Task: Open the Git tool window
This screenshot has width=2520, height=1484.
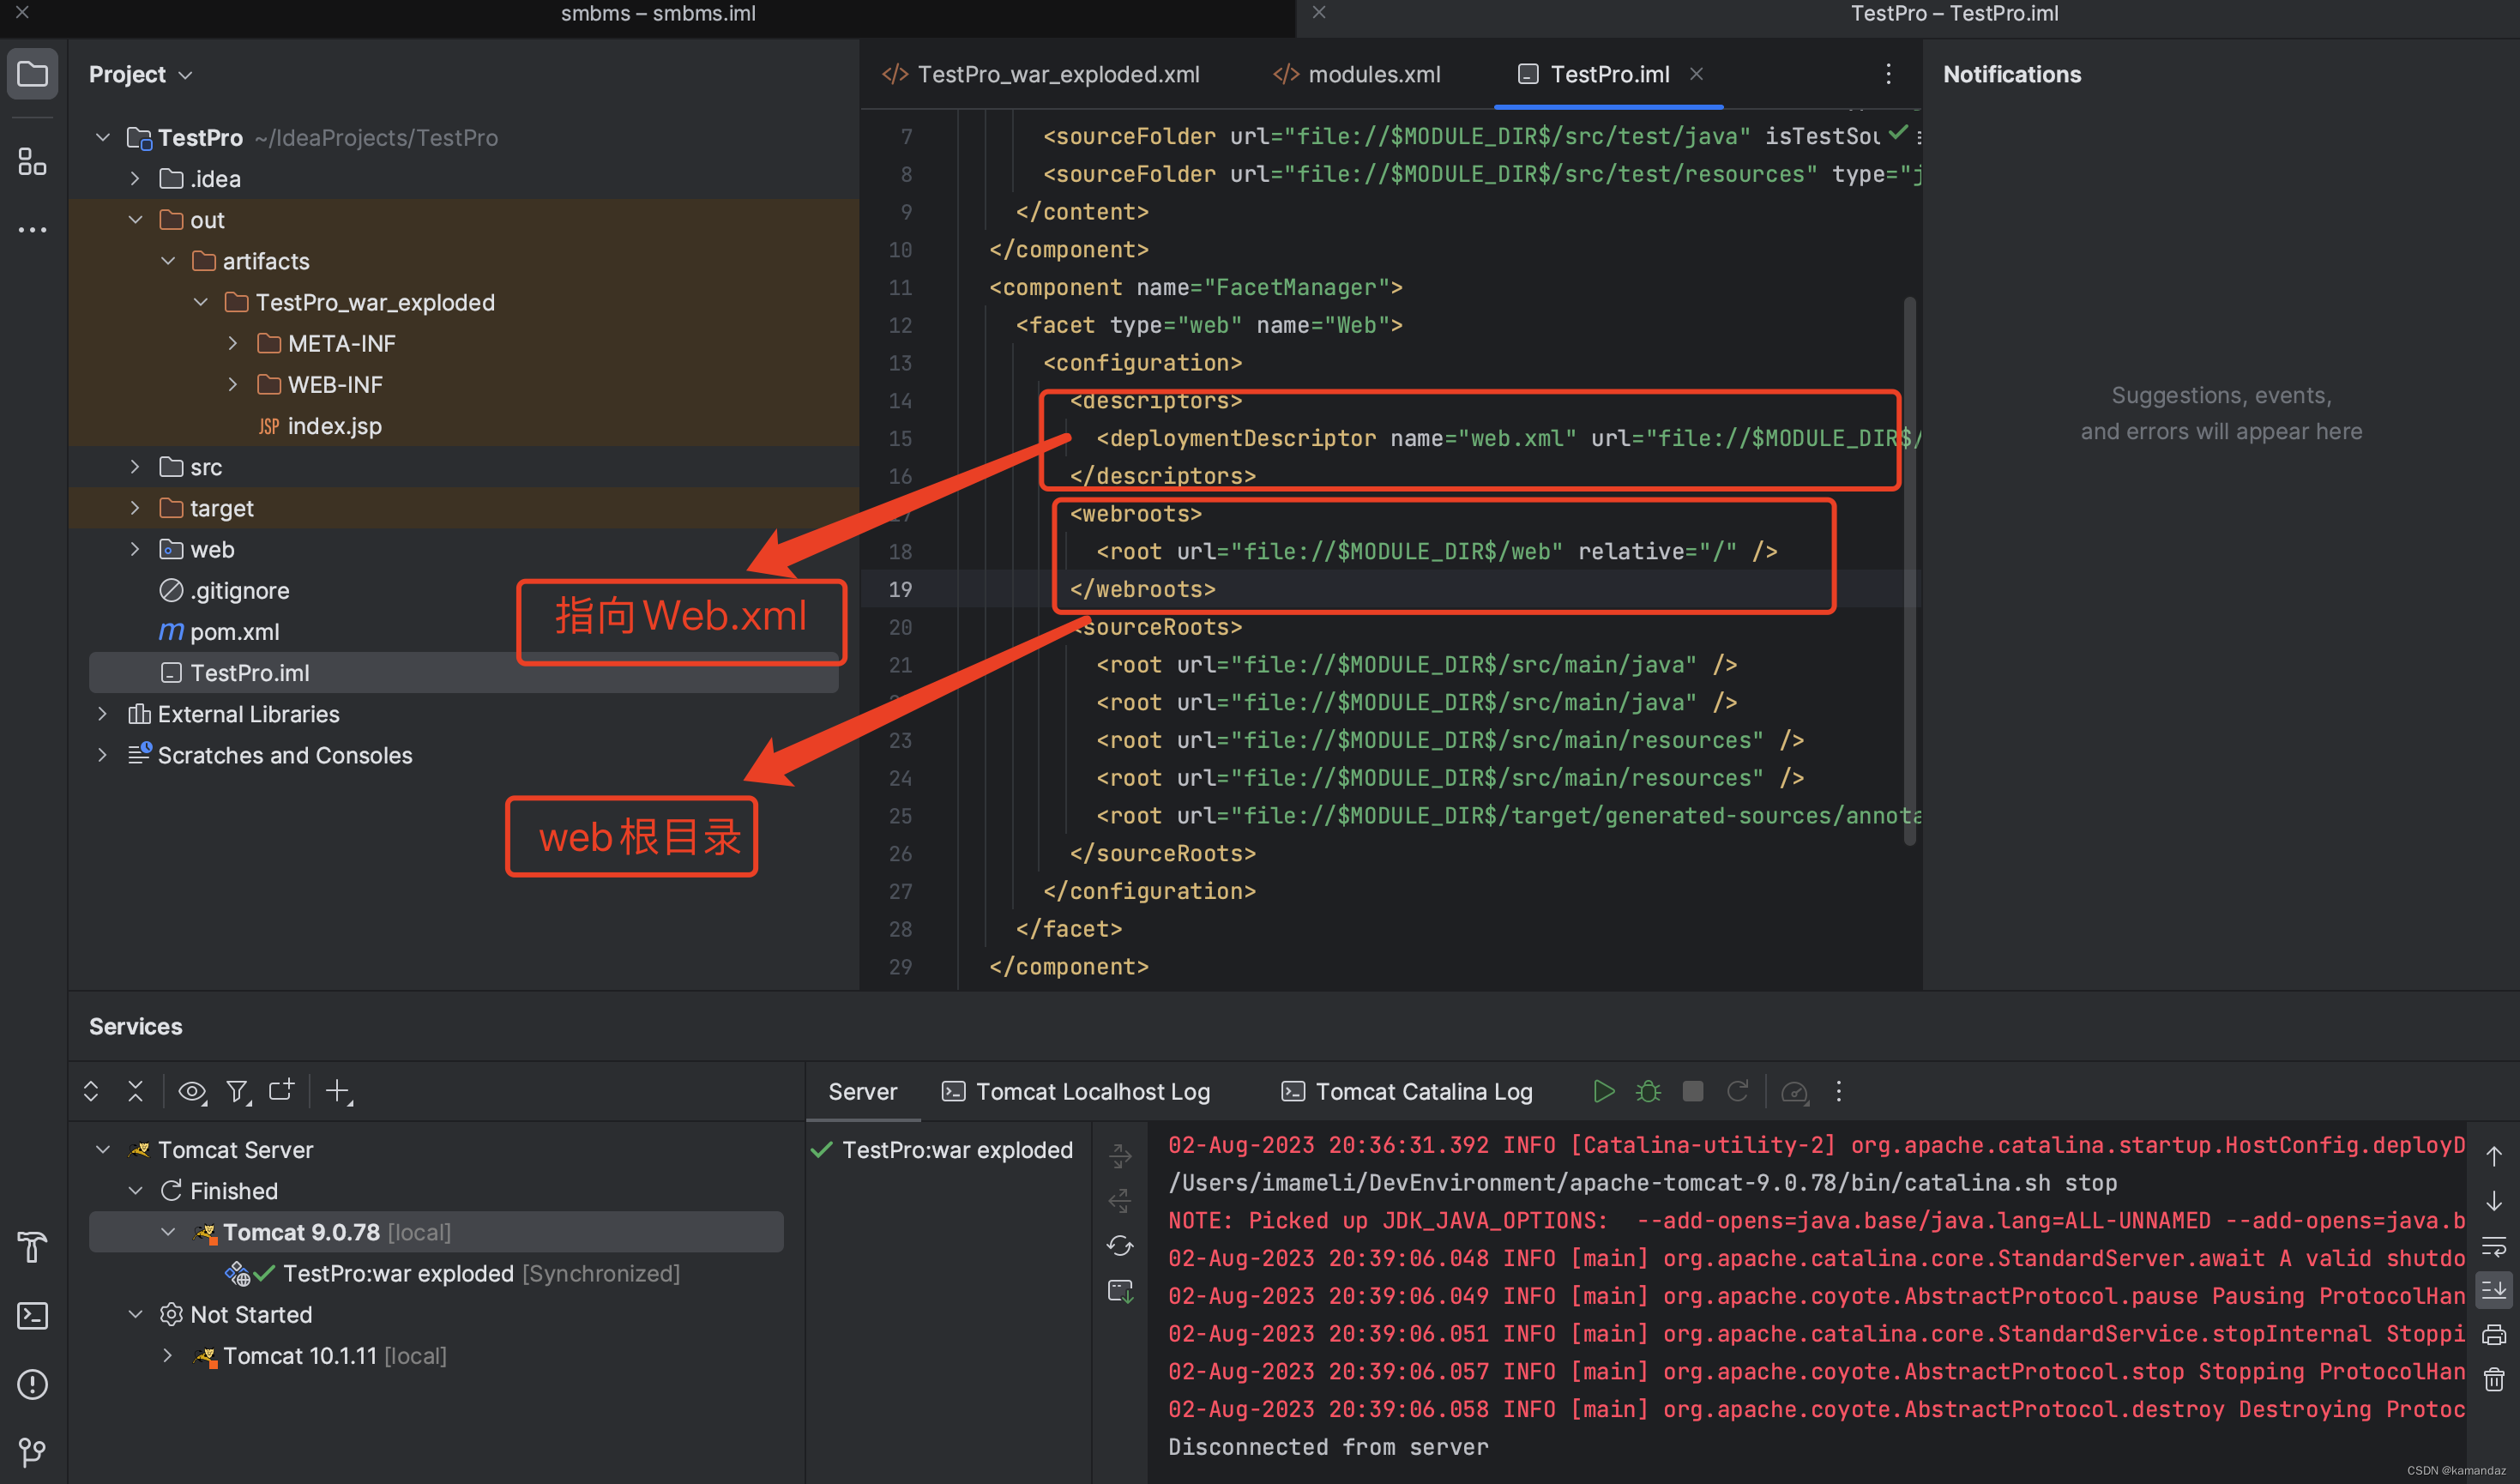Action: (x=33, y=1451)
